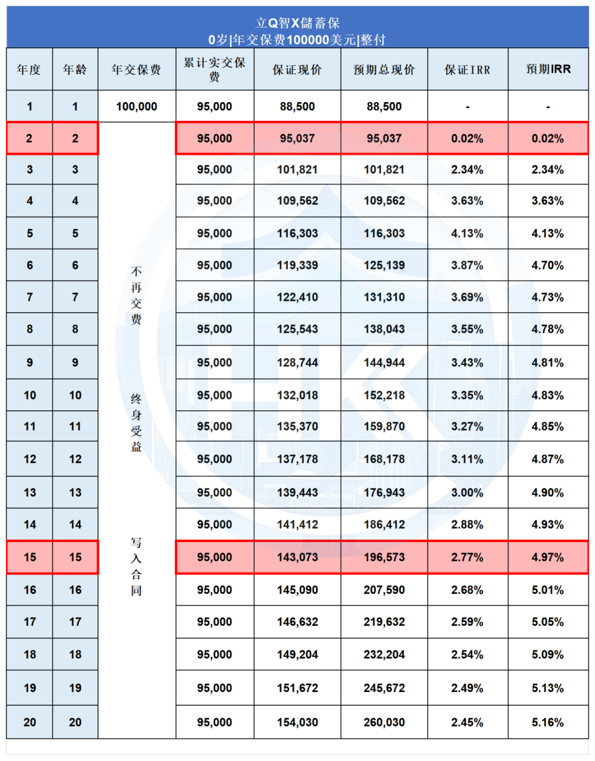595x761 pixels.
Task: Click the 5.01% expected IRR cell
Action: pos(548,589)
